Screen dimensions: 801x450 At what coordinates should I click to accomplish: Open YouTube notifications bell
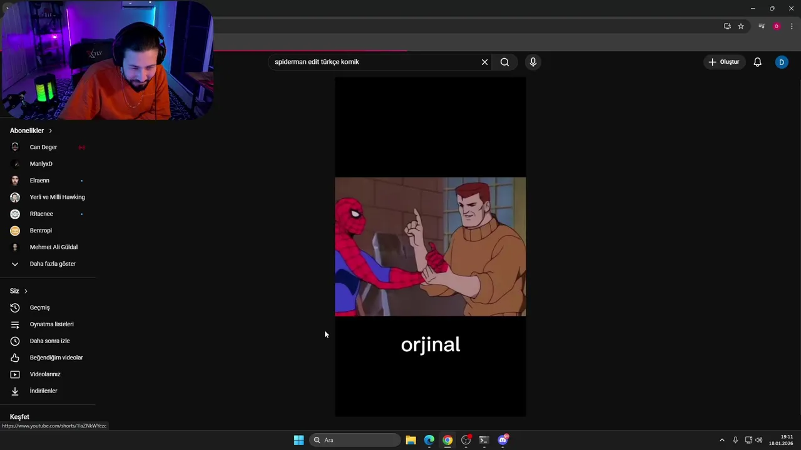coord(757,62)
